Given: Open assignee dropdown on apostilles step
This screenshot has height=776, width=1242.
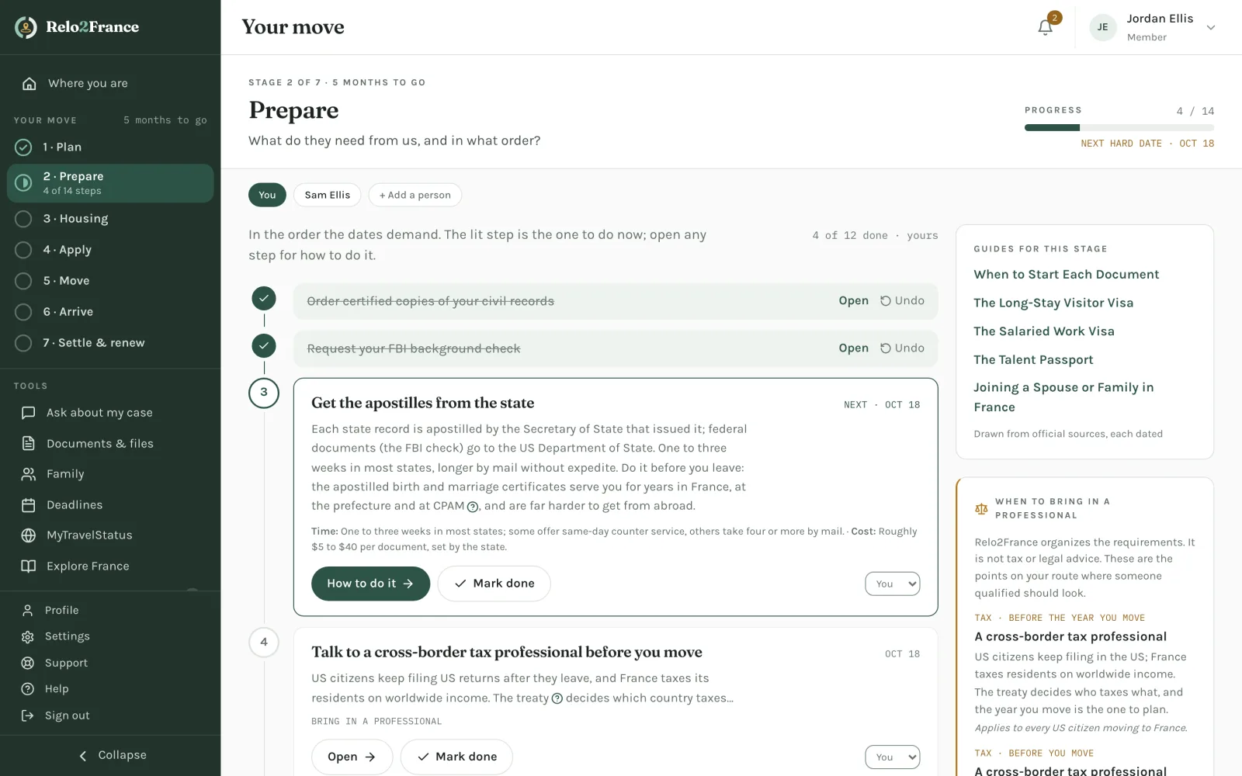Looking at the screenshot, I should pos(893,584).
